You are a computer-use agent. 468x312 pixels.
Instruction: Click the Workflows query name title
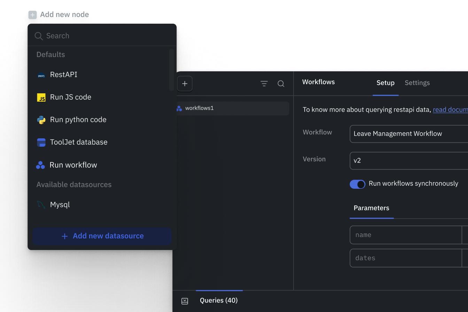click(319, 82)
